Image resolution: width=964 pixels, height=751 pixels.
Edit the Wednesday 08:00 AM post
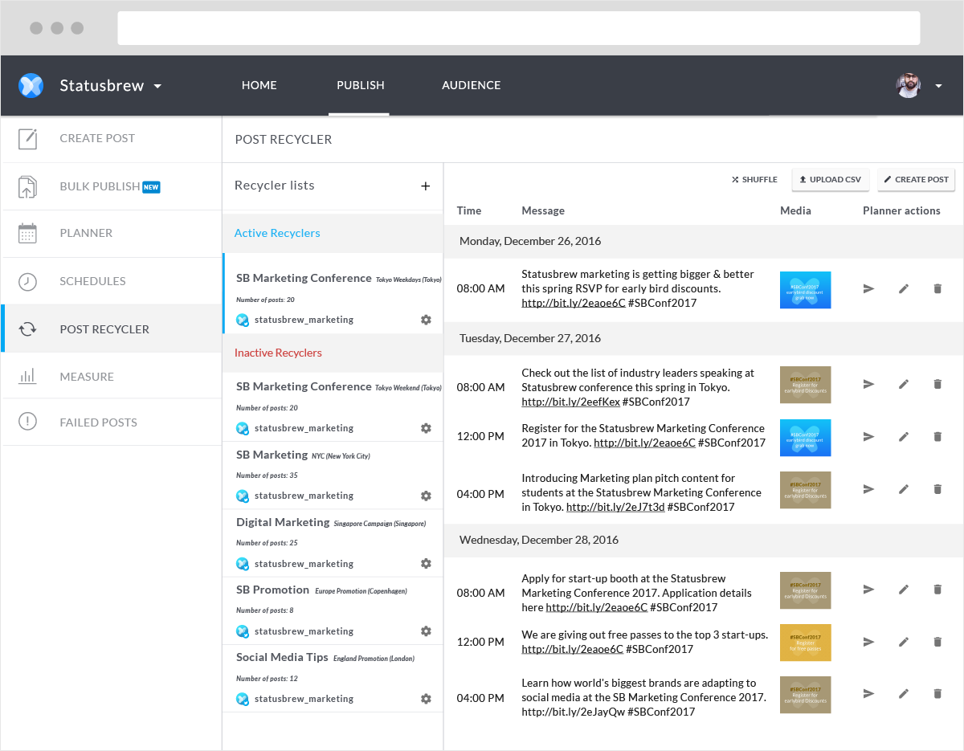(904, 590)
